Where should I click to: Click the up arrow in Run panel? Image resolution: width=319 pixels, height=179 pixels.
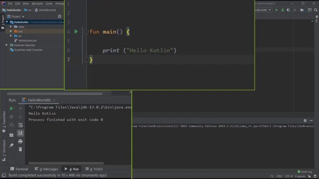20,109
